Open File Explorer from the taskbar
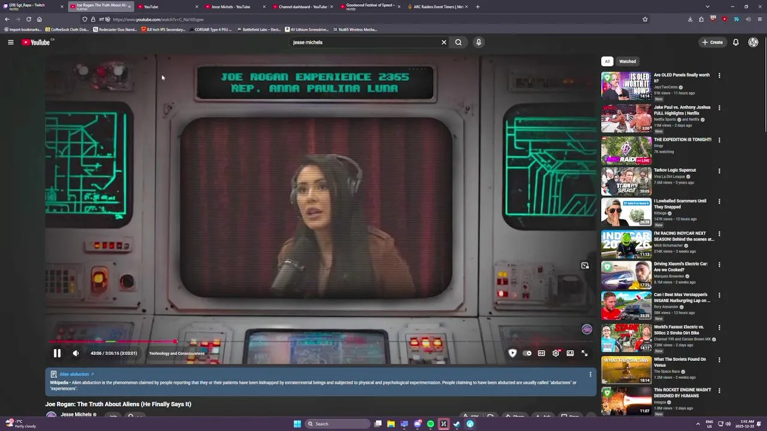 (x=391, y=424)
